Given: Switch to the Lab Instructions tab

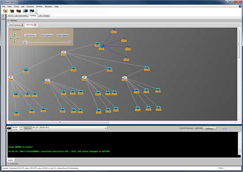Looking at the screenshot, I should [21, 16].
